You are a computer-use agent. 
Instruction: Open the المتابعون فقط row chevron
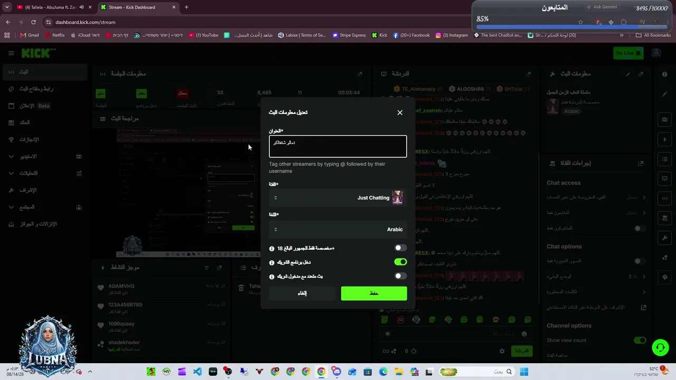[644, 213]
